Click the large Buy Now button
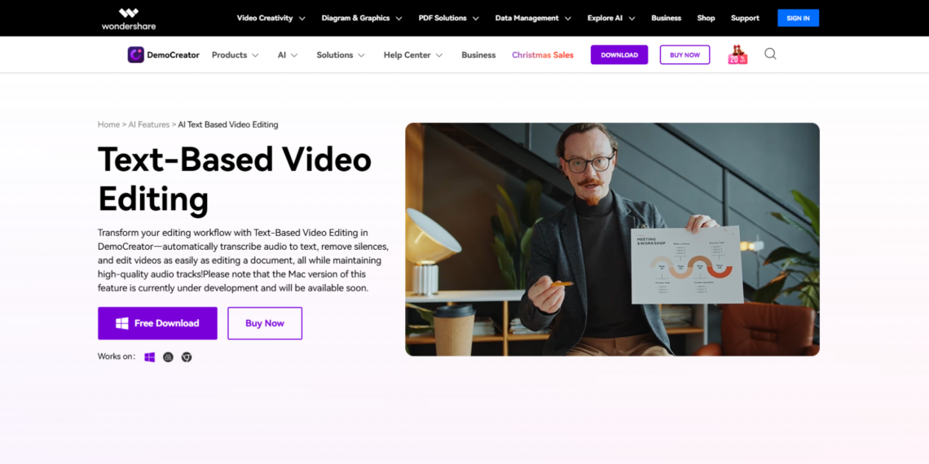Viewport: 929px width, 464px height. 265,323
